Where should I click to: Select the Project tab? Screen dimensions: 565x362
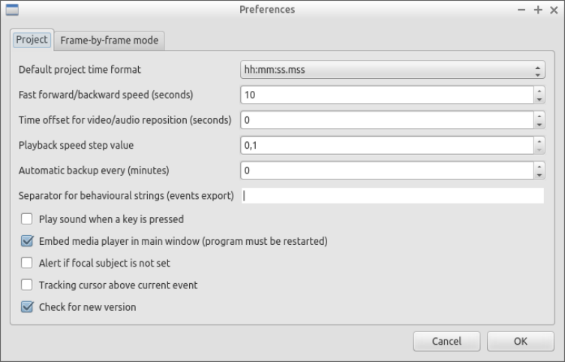point(32,40)
